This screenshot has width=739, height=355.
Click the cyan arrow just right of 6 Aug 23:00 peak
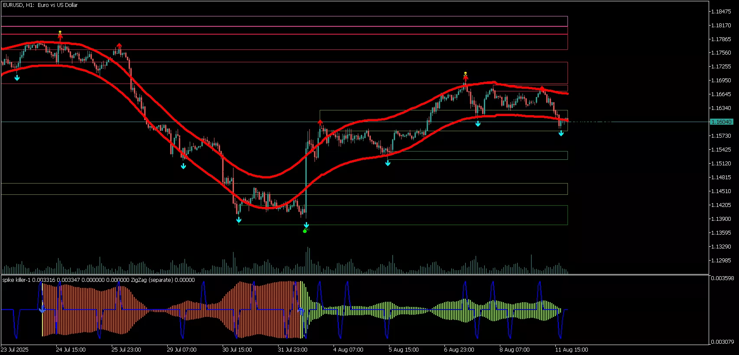[x=478, y=124]
